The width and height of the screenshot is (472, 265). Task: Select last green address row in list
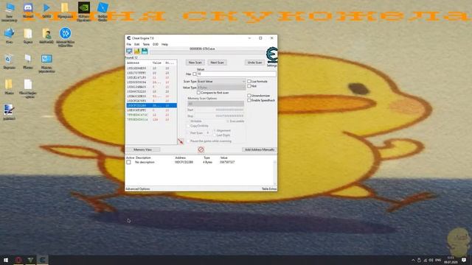point(151,119)
